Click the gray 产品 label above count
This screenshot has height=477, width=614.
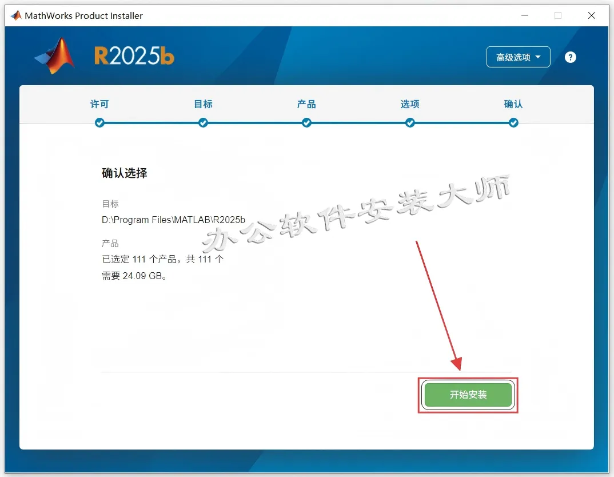pyautogui.click(x=110, y=243)
